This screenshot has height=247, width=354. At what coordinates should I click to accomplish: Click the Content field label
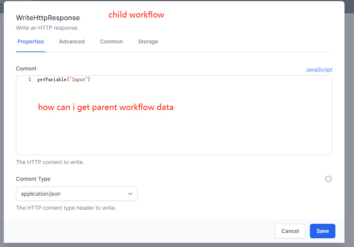coord(26,69)
